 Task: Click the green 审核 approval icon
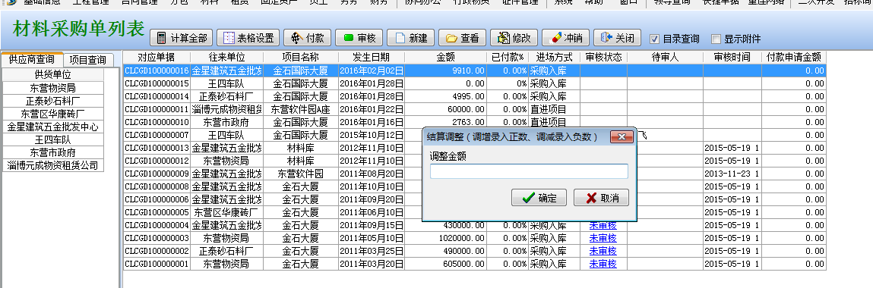pos(349,39)
